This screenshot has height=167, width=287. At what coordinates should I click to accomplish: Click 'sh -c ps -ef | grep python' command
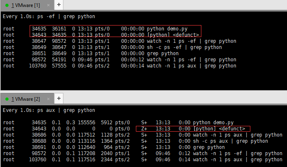tap(184, 47)
